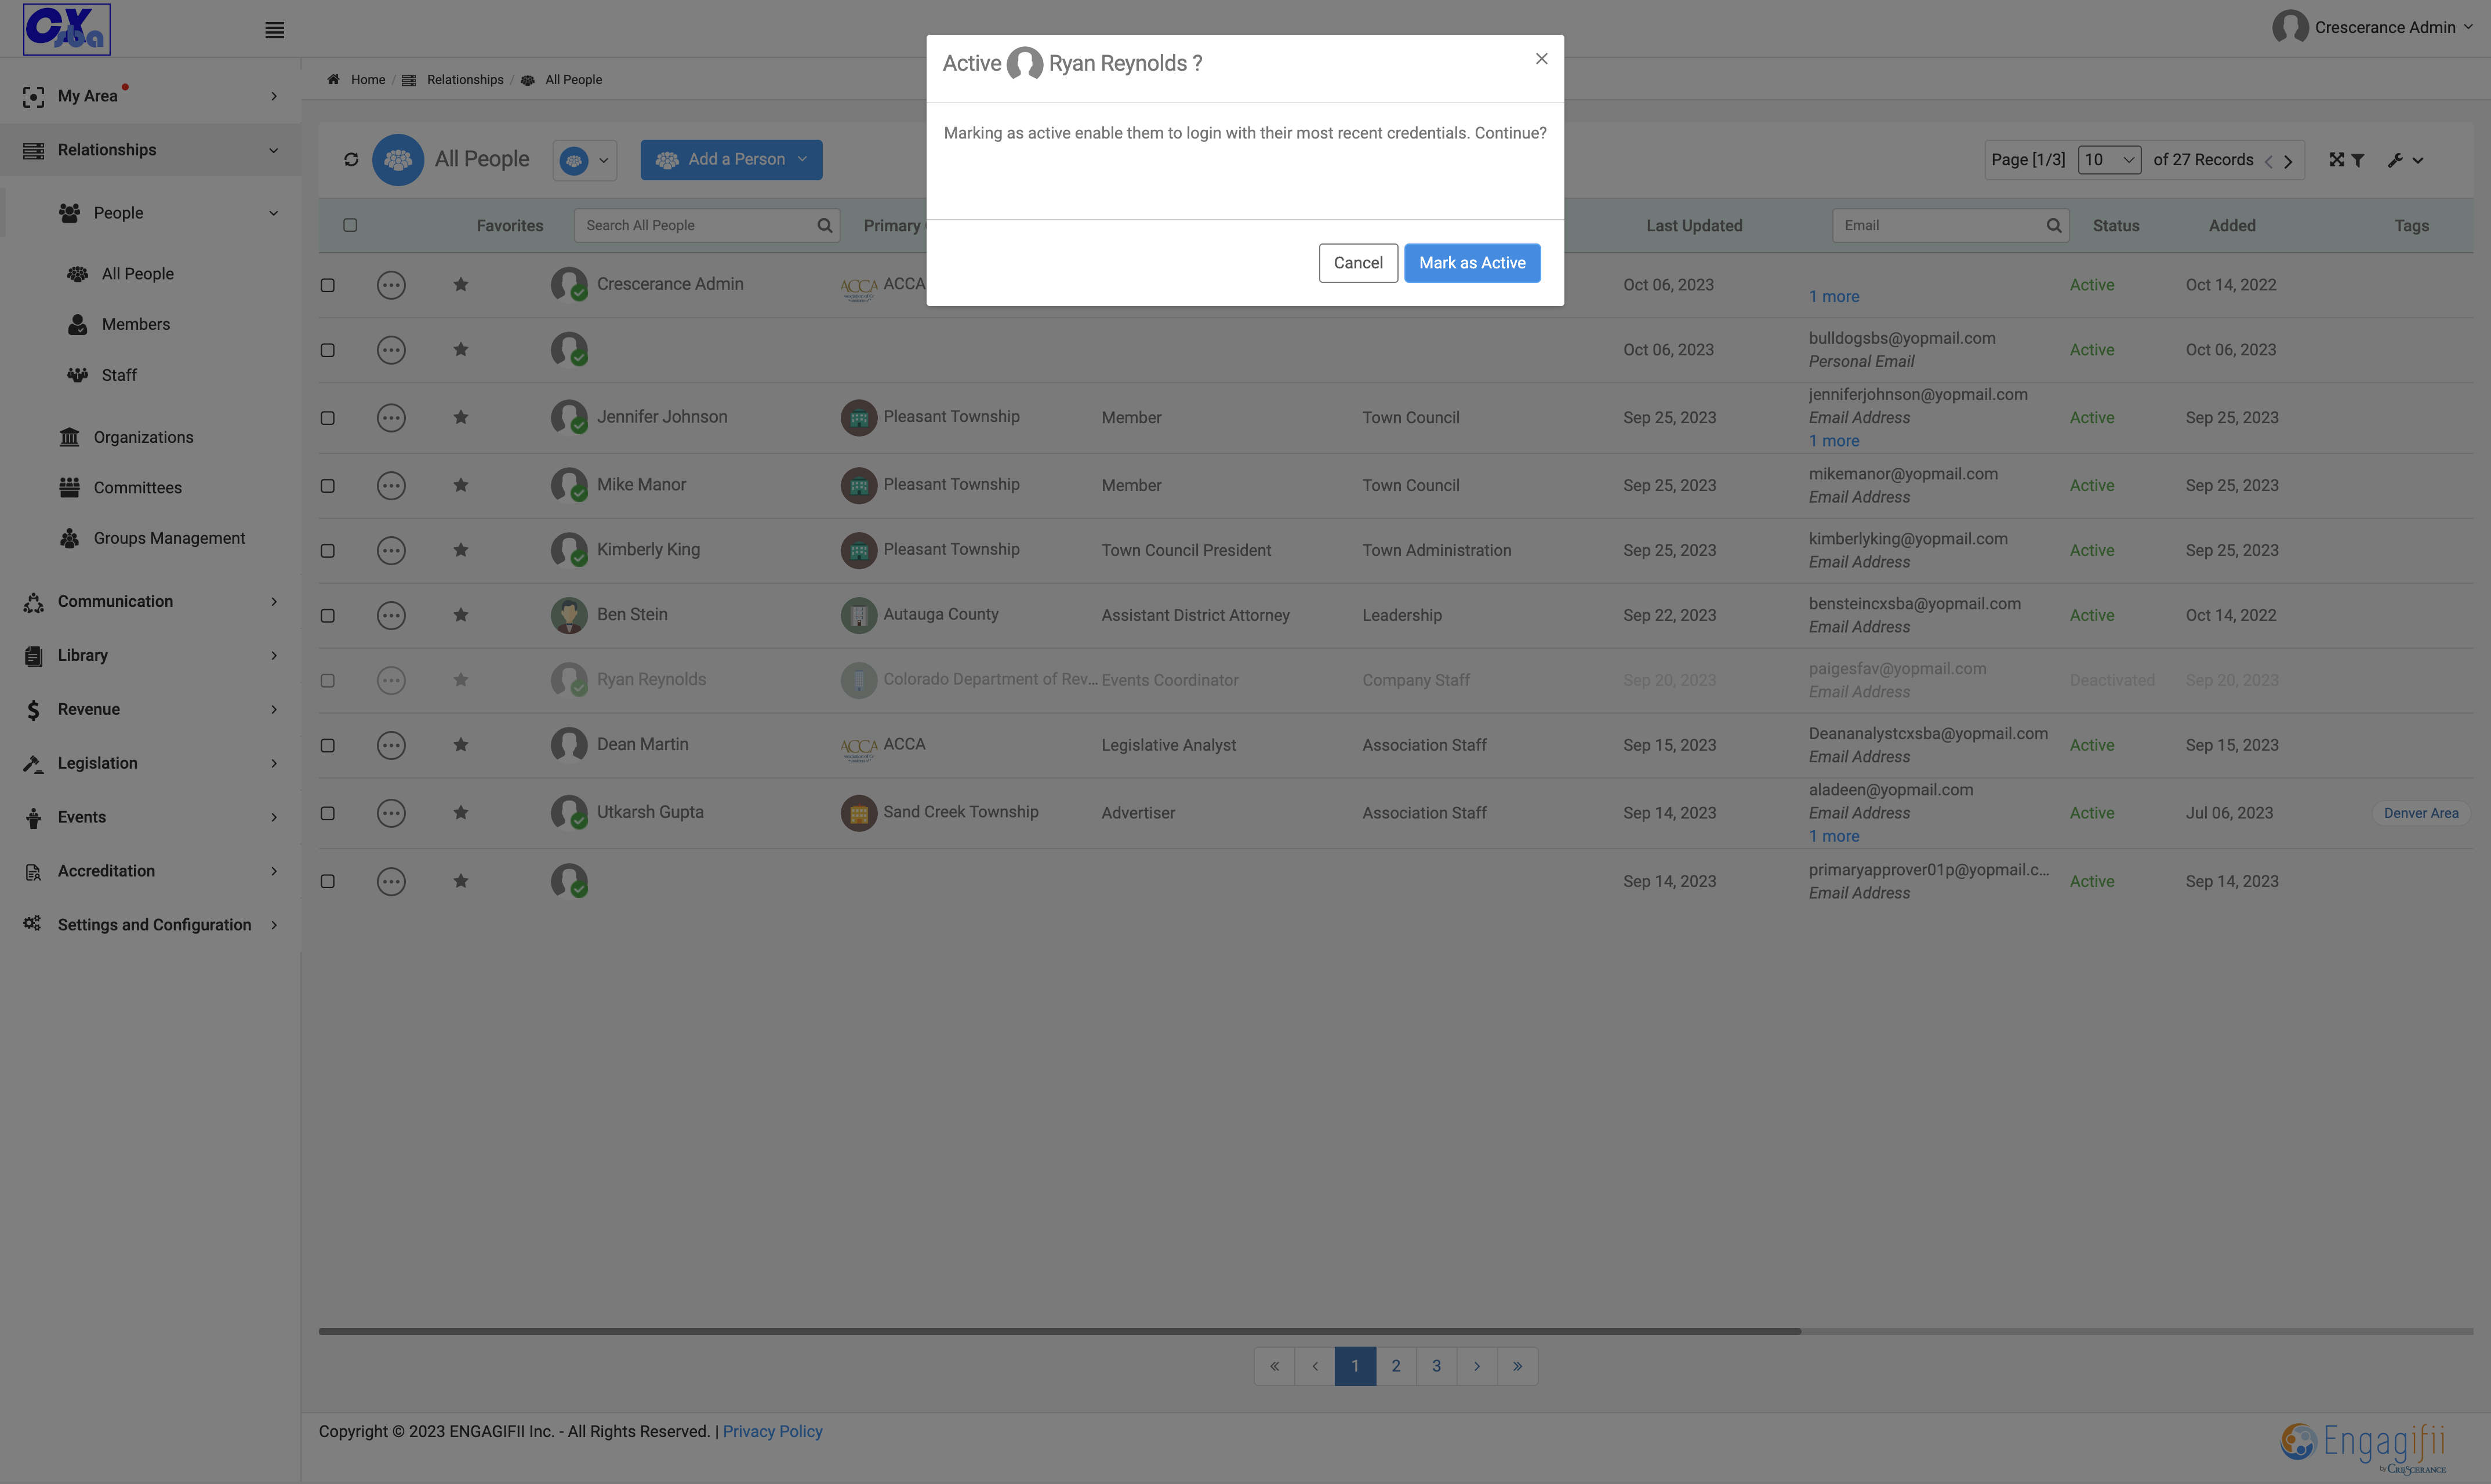Expand the Communication sidebar section
This screenshot has height=1484, width=2491.
(x=150, y=602)
